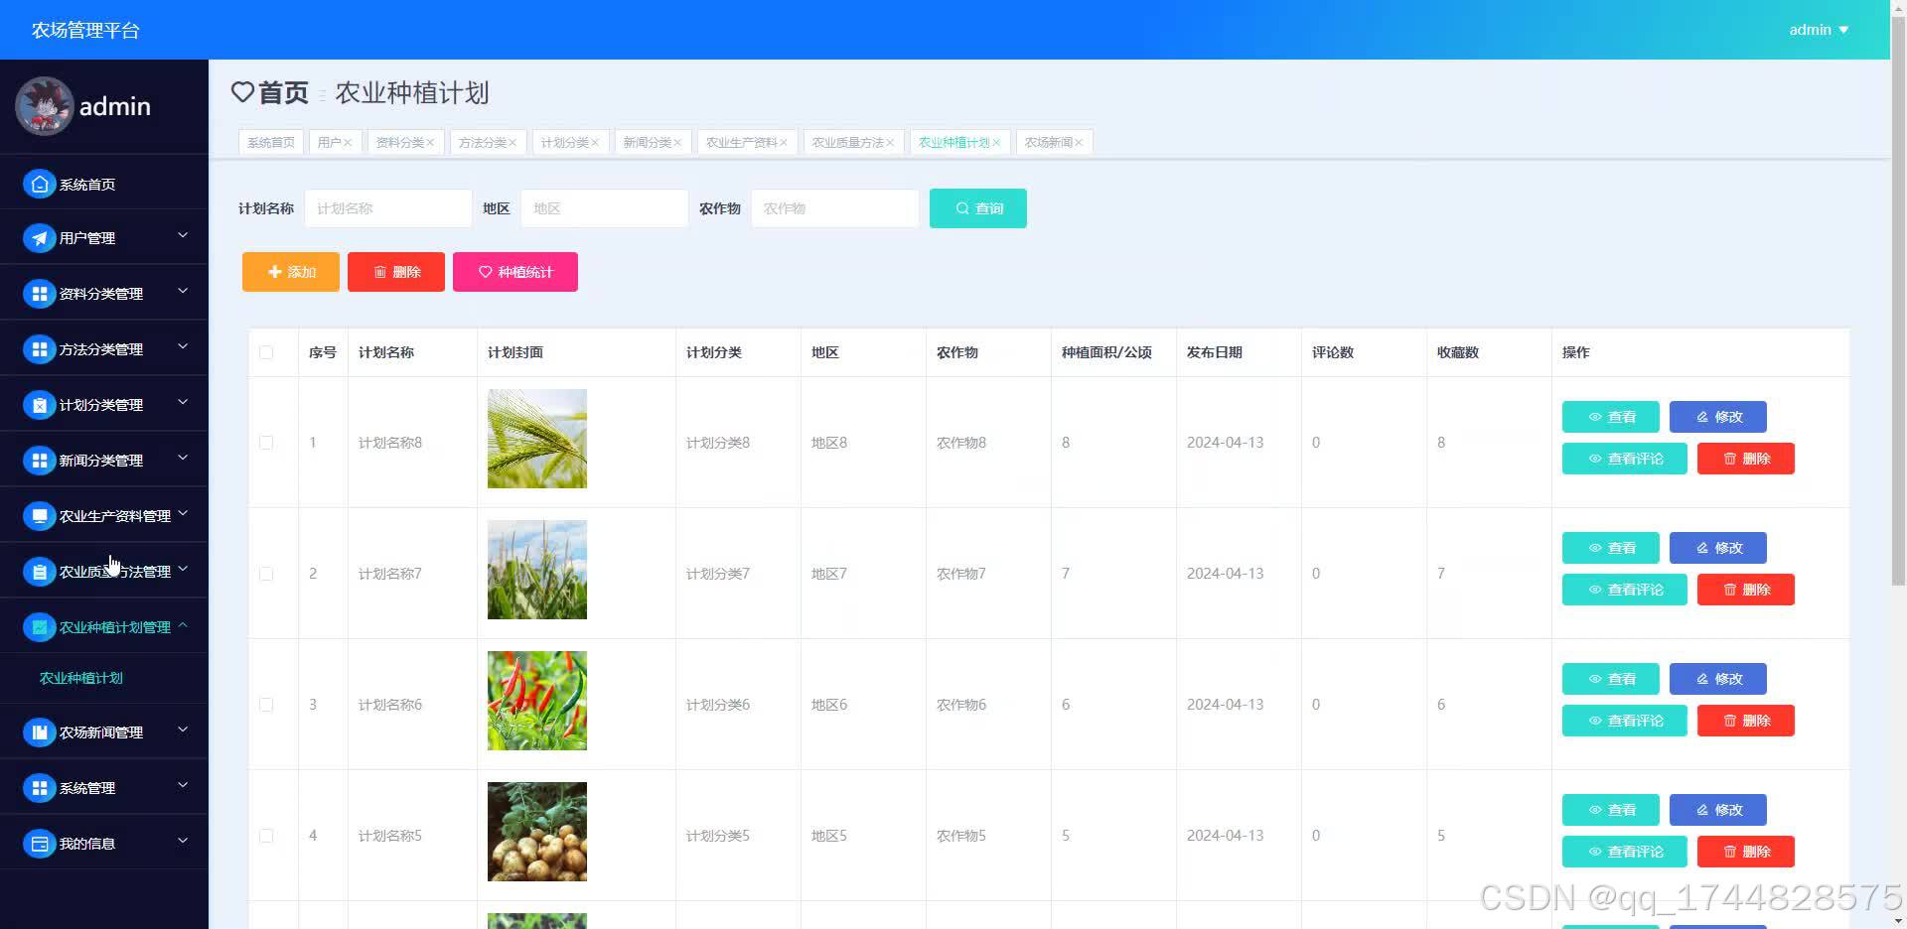1907x929 pixels.
Task: Expand the 资料分类管理 menu chevron
Action: (183, 292)
